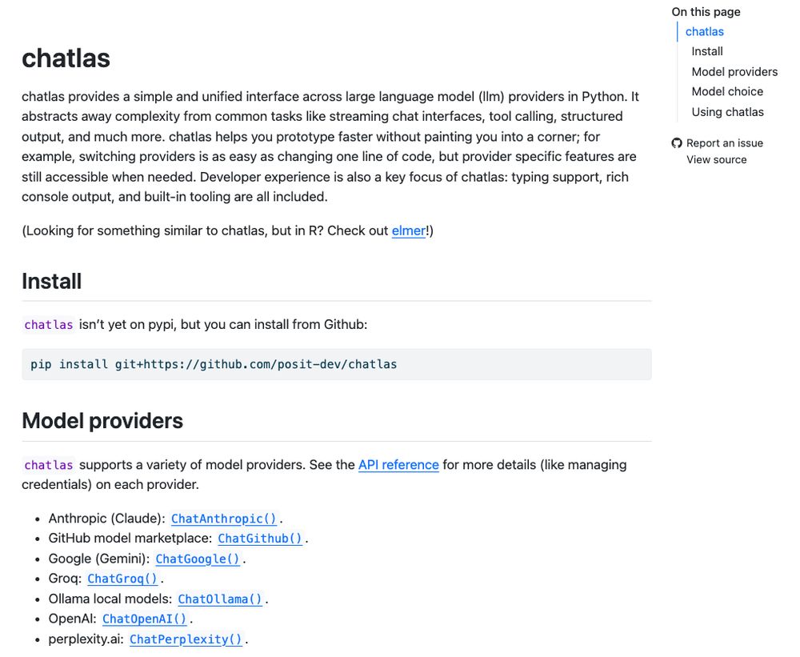Open the ChatGroq() link
Viewport: 800px width, 657px height.
pyautogui.click(x=122, y=579)
